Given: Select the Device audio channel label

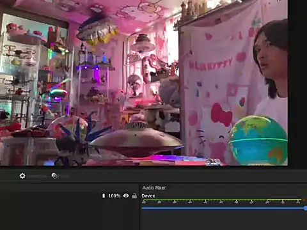Looking at the screenshot, I should 148,195.
